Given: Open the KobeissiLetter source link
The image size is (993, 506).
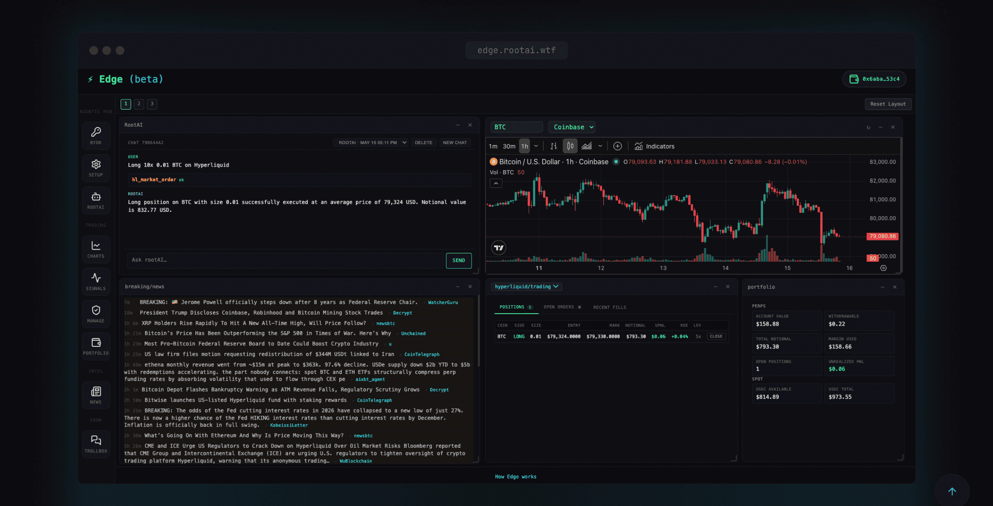Looking at the screenshot, I should [289, 425].
